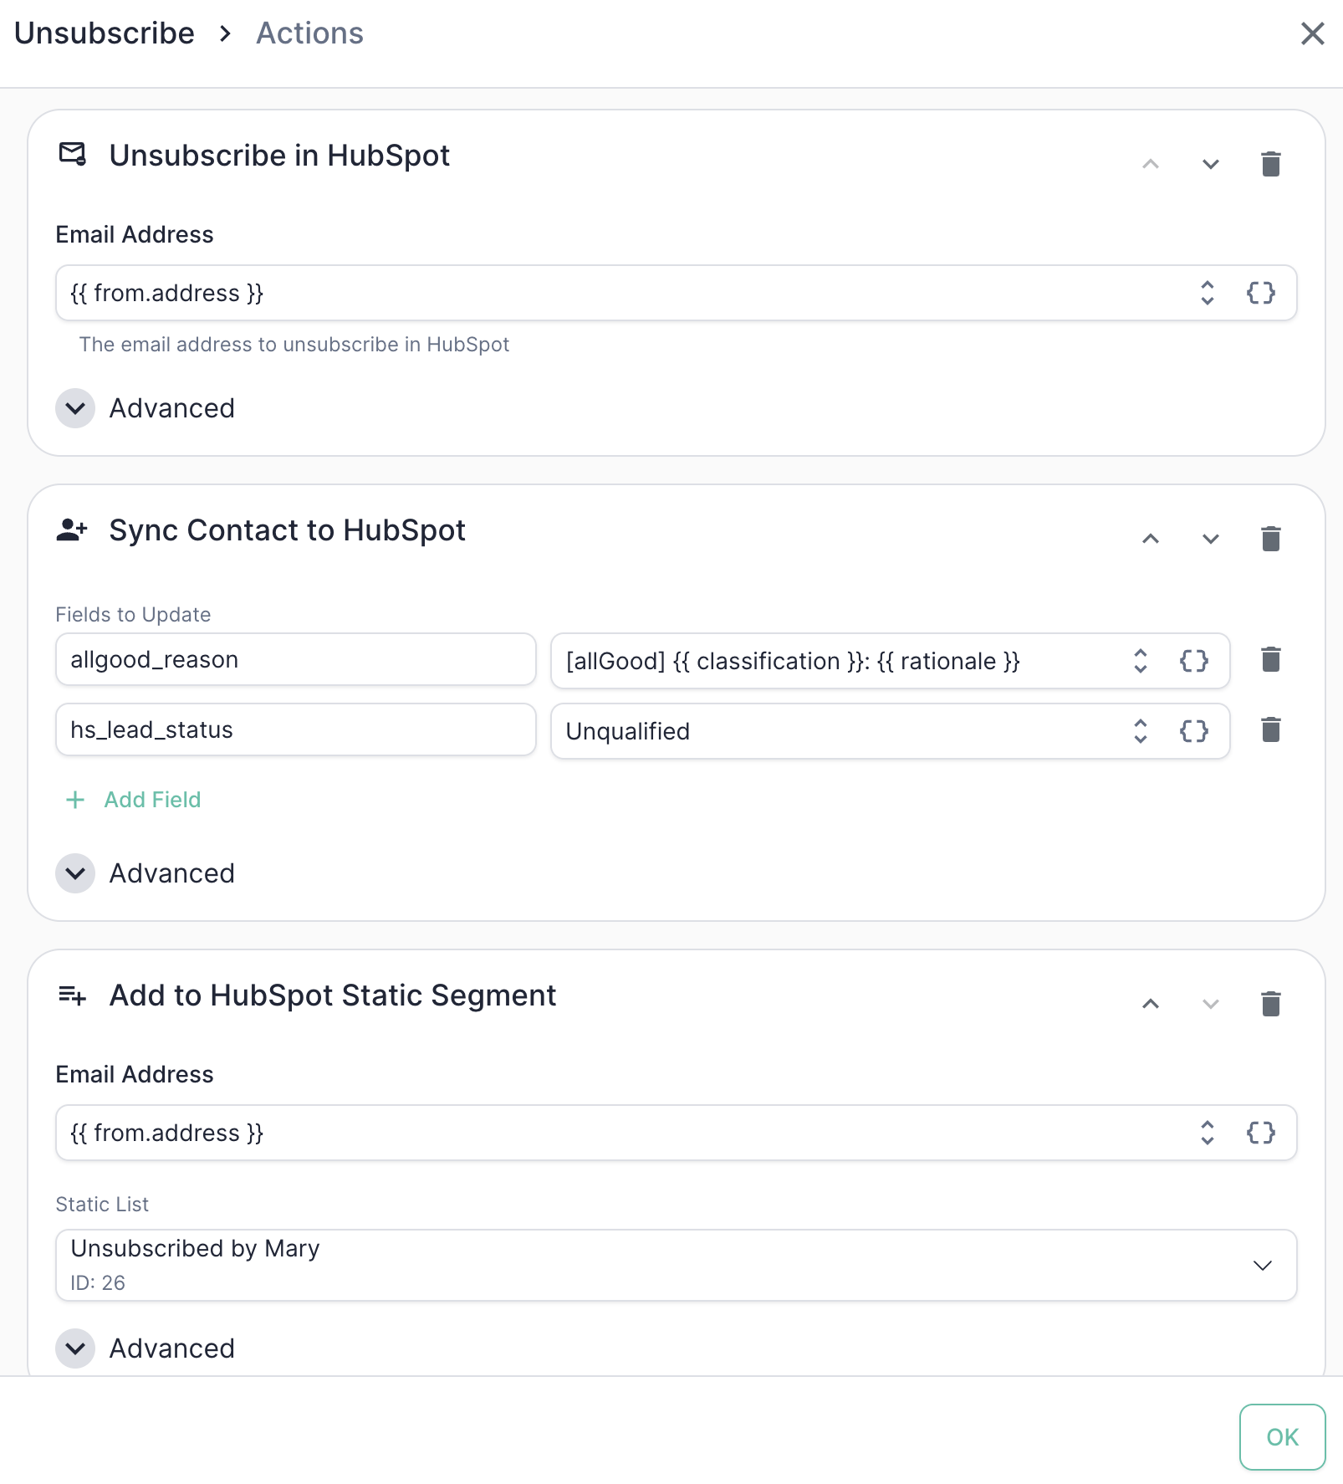Image resolution: width=1343 pixels, height=1484 pixels.
Task: Click Add Field link
Action: click(134, 800)
